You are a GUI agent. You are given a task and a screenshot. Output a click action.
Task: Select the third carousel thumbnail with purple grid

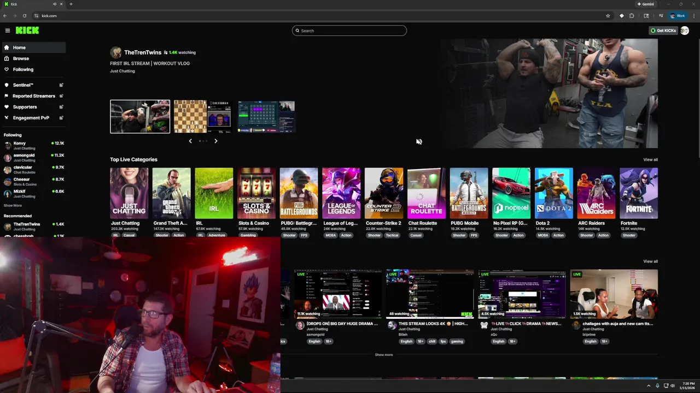click(266, 116)
